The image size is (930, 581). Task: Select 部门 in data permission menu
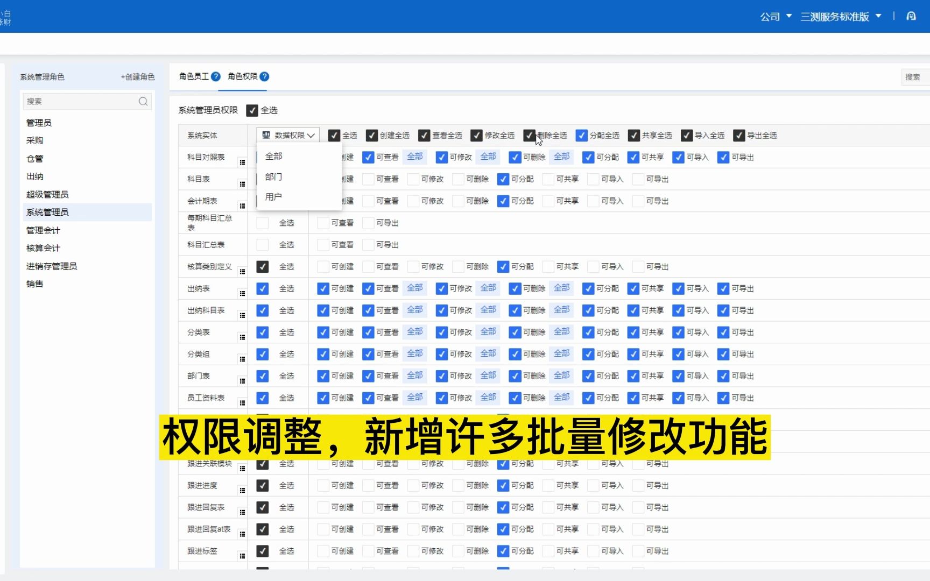pyautogui.click(x=299, y=176)
